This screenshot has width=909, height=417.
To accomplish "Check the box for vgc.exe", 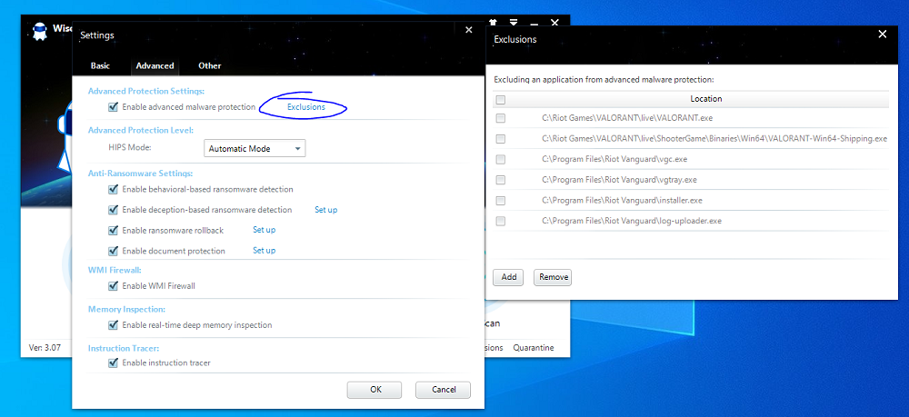I will (501, 159).
